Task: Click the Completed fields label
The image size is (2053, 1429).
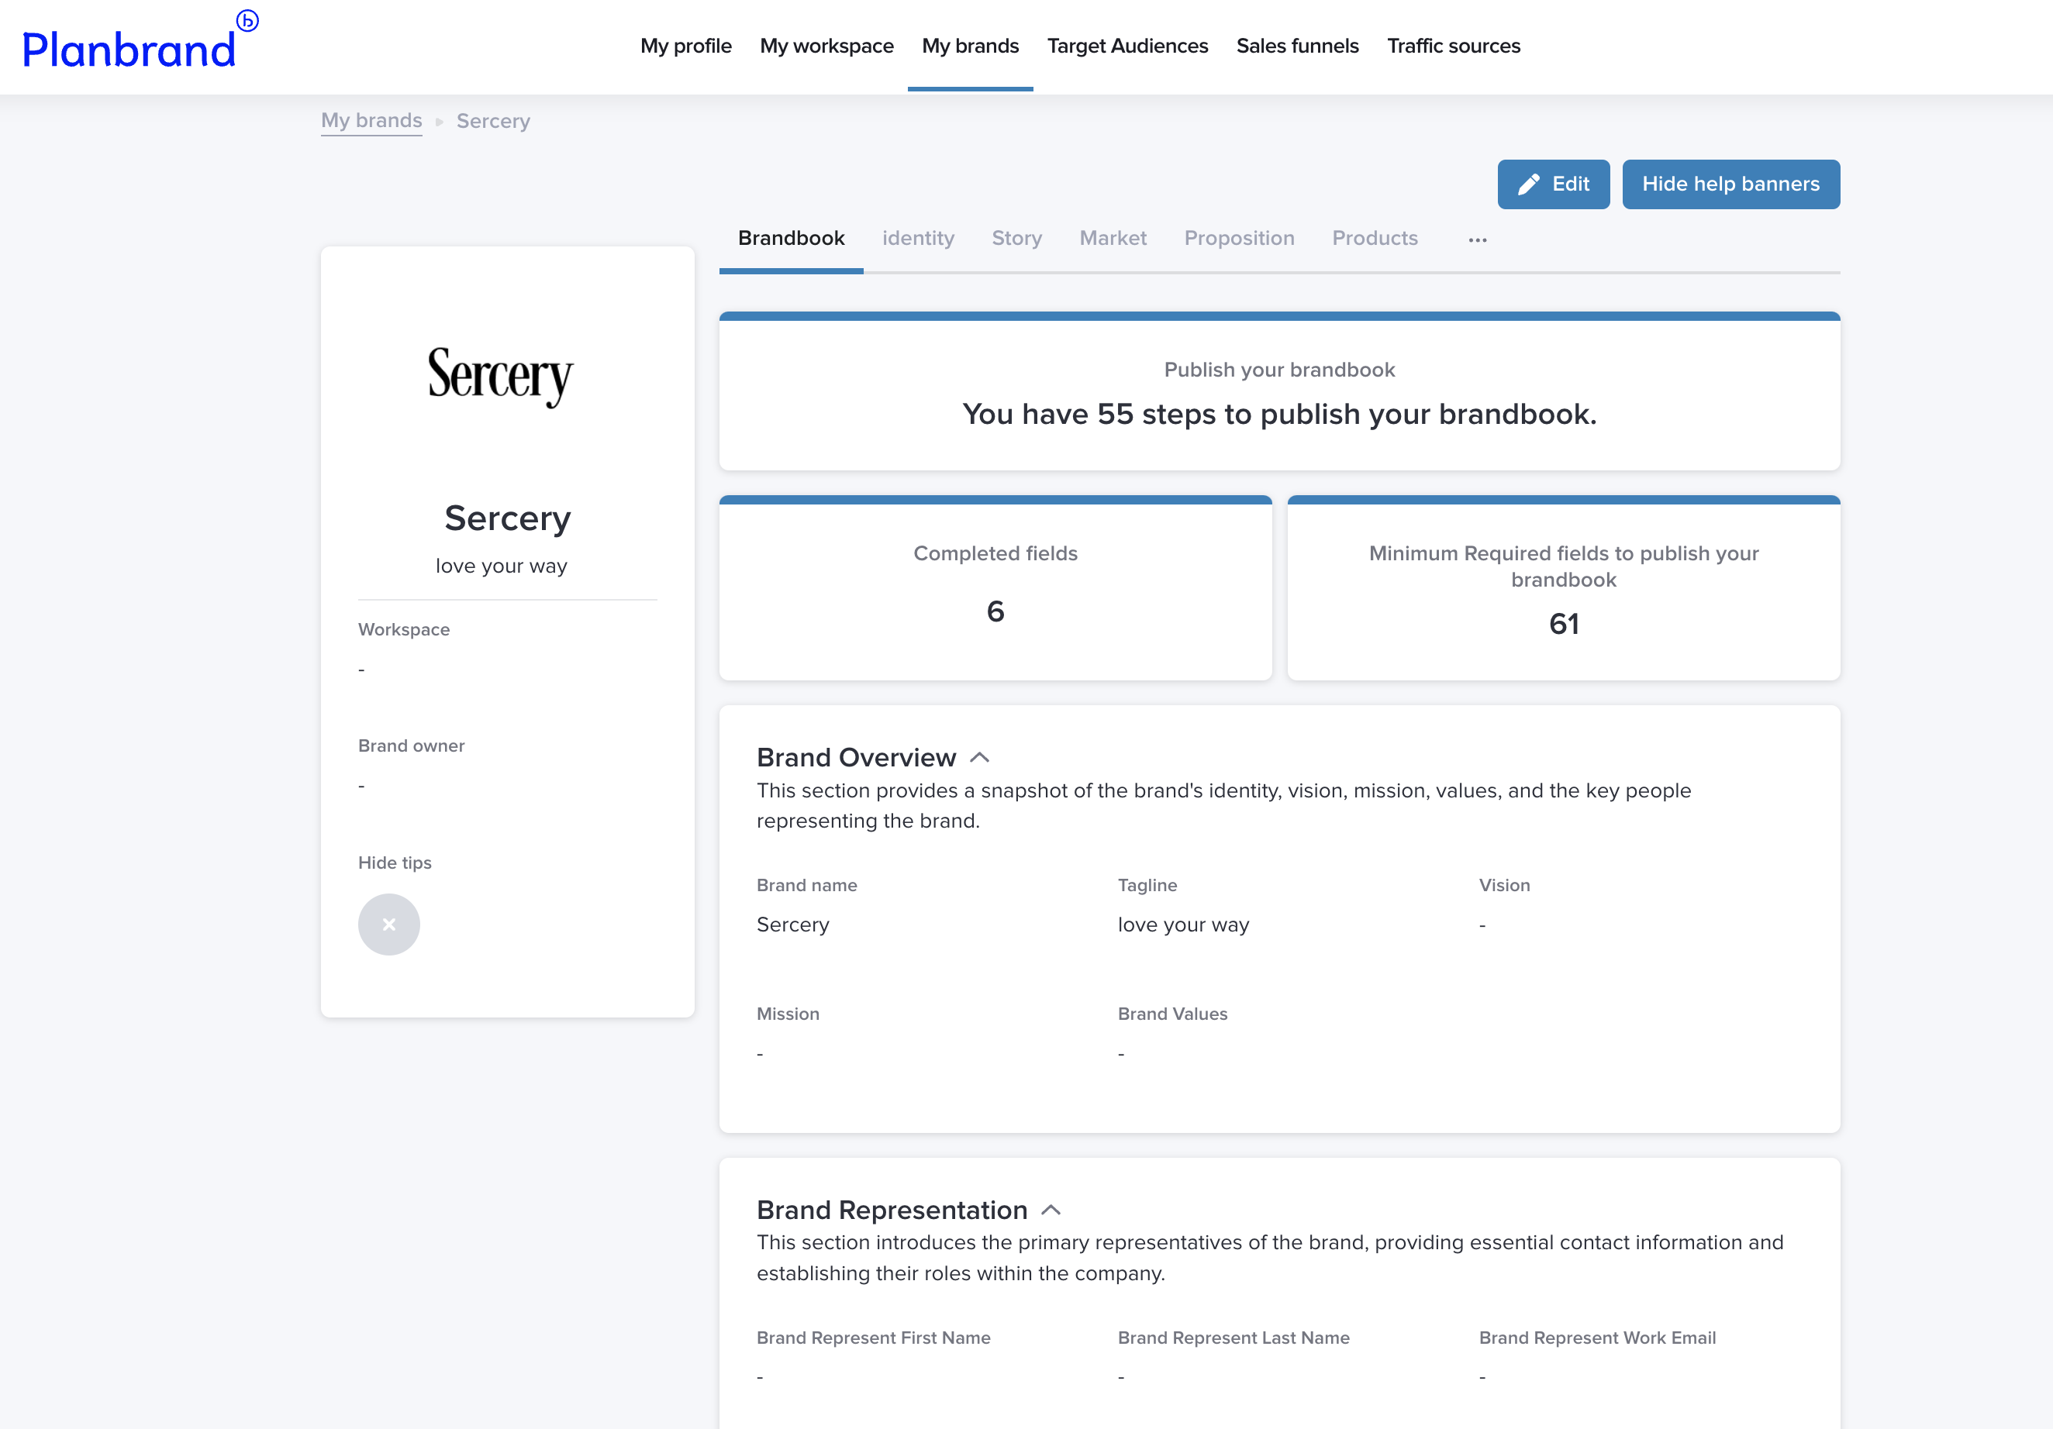Action: pyautogui.click(x=995, y=553)
